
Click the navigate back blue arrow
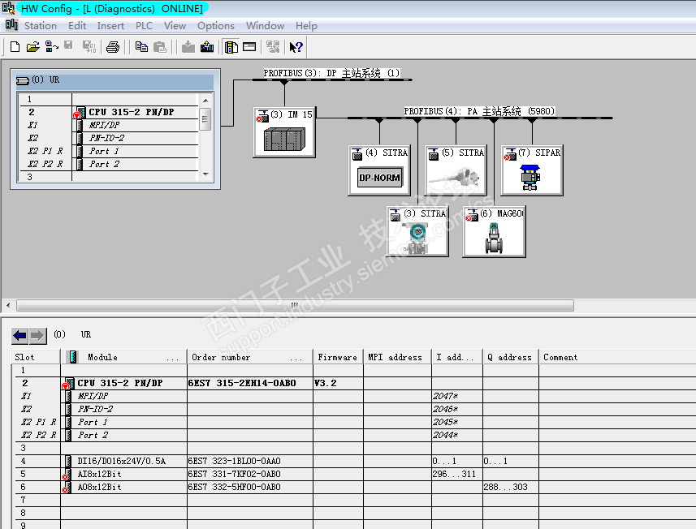pyautogui.click(x=19, y=336)
